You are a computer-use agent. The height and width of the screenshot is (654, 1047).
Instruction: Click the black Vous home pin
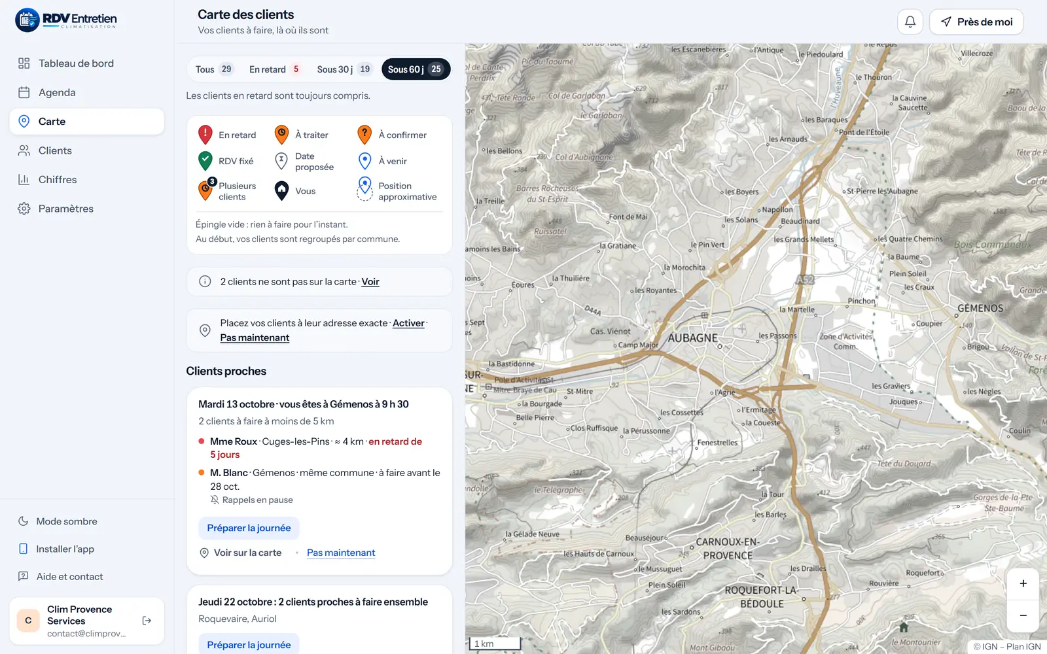point(281,190)
